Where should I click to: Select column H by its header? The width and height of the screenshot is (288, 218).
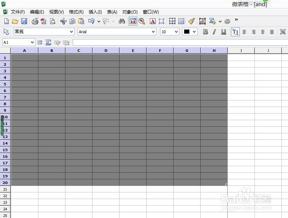point(214,50)
